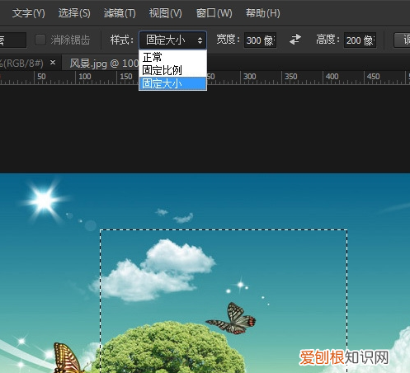Open the 窗口(W) menu
Image resolution: width=410 pixels, height=373 pixels.
214,13
